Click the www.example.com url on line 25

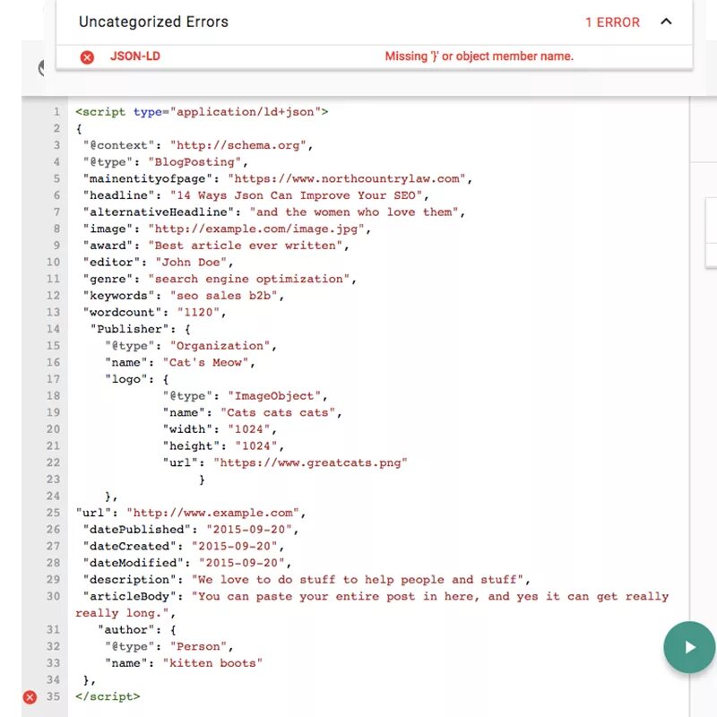coord(212,513)
